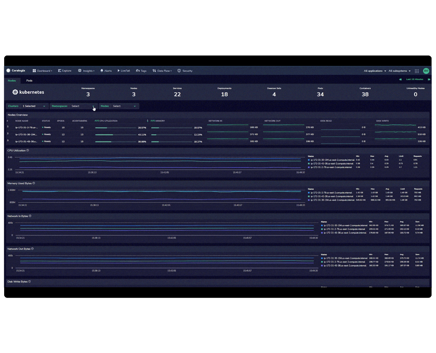436x353 pixels.
Task: Click the Memory Used Bytes help icon
Action: [34, 183]
